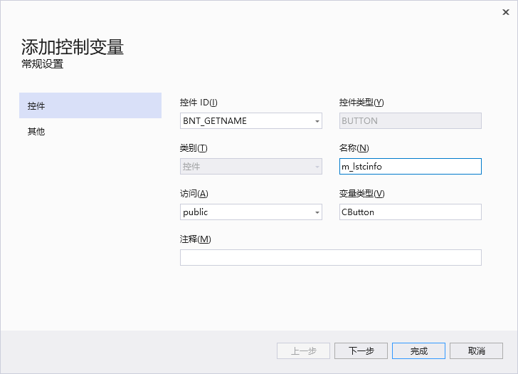Go to next step with 下一步
Image resolution: width=518 pixels, height=374 pixels.
click(361, 351)
